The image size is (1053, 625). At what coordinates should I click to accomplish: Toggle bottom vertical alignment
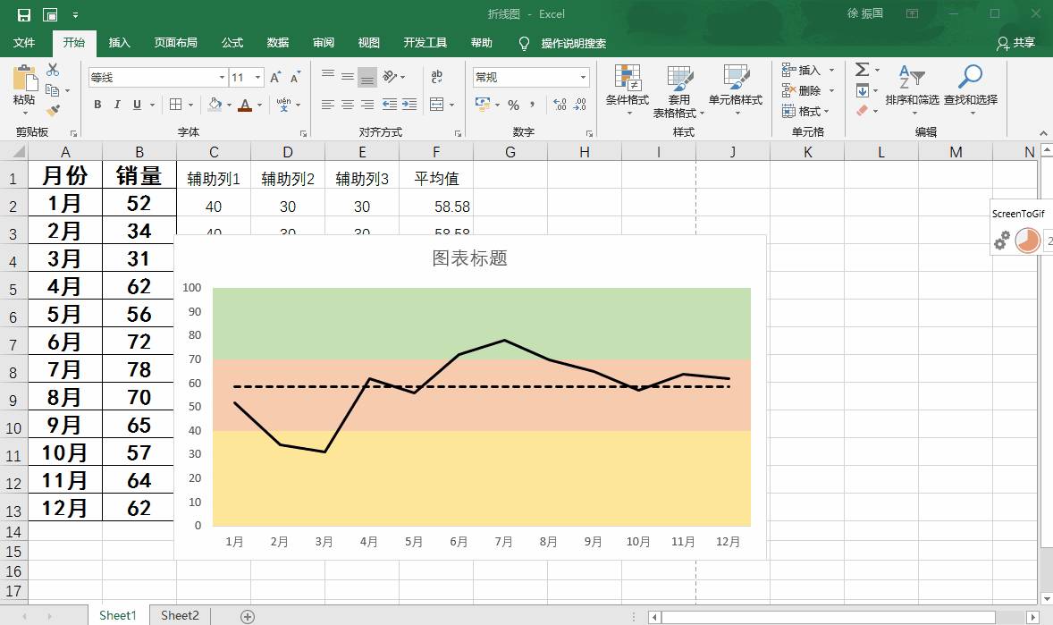point(366,77)
